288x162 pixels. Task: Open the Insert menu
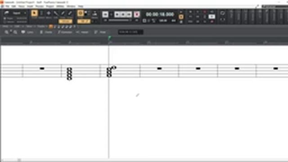pos(30,6)
